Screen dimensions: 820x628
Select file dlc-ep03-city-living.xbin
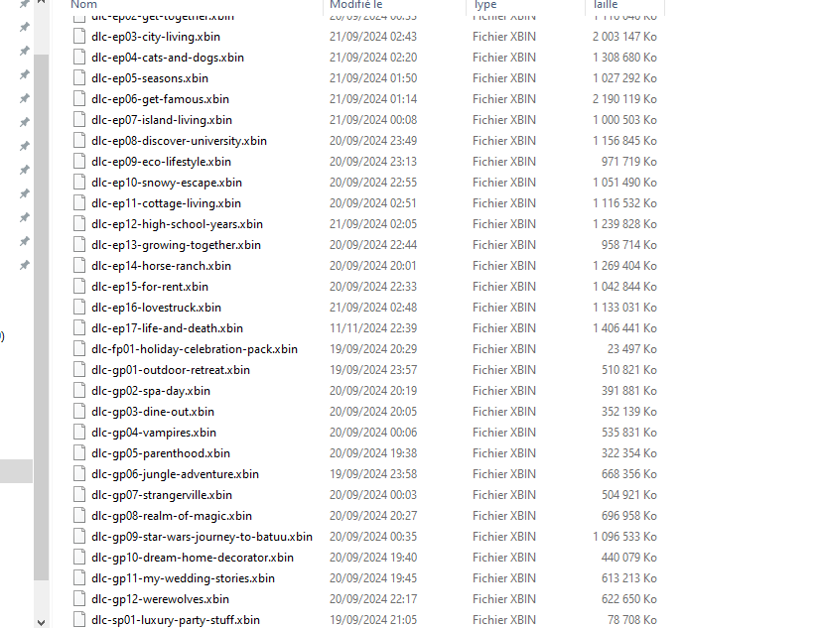156,37
